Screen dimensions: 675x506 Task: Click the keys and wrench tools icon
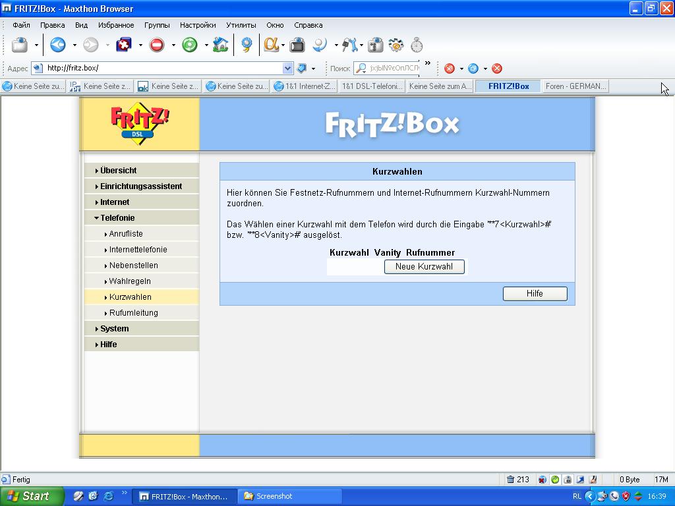tap(349, 45)
